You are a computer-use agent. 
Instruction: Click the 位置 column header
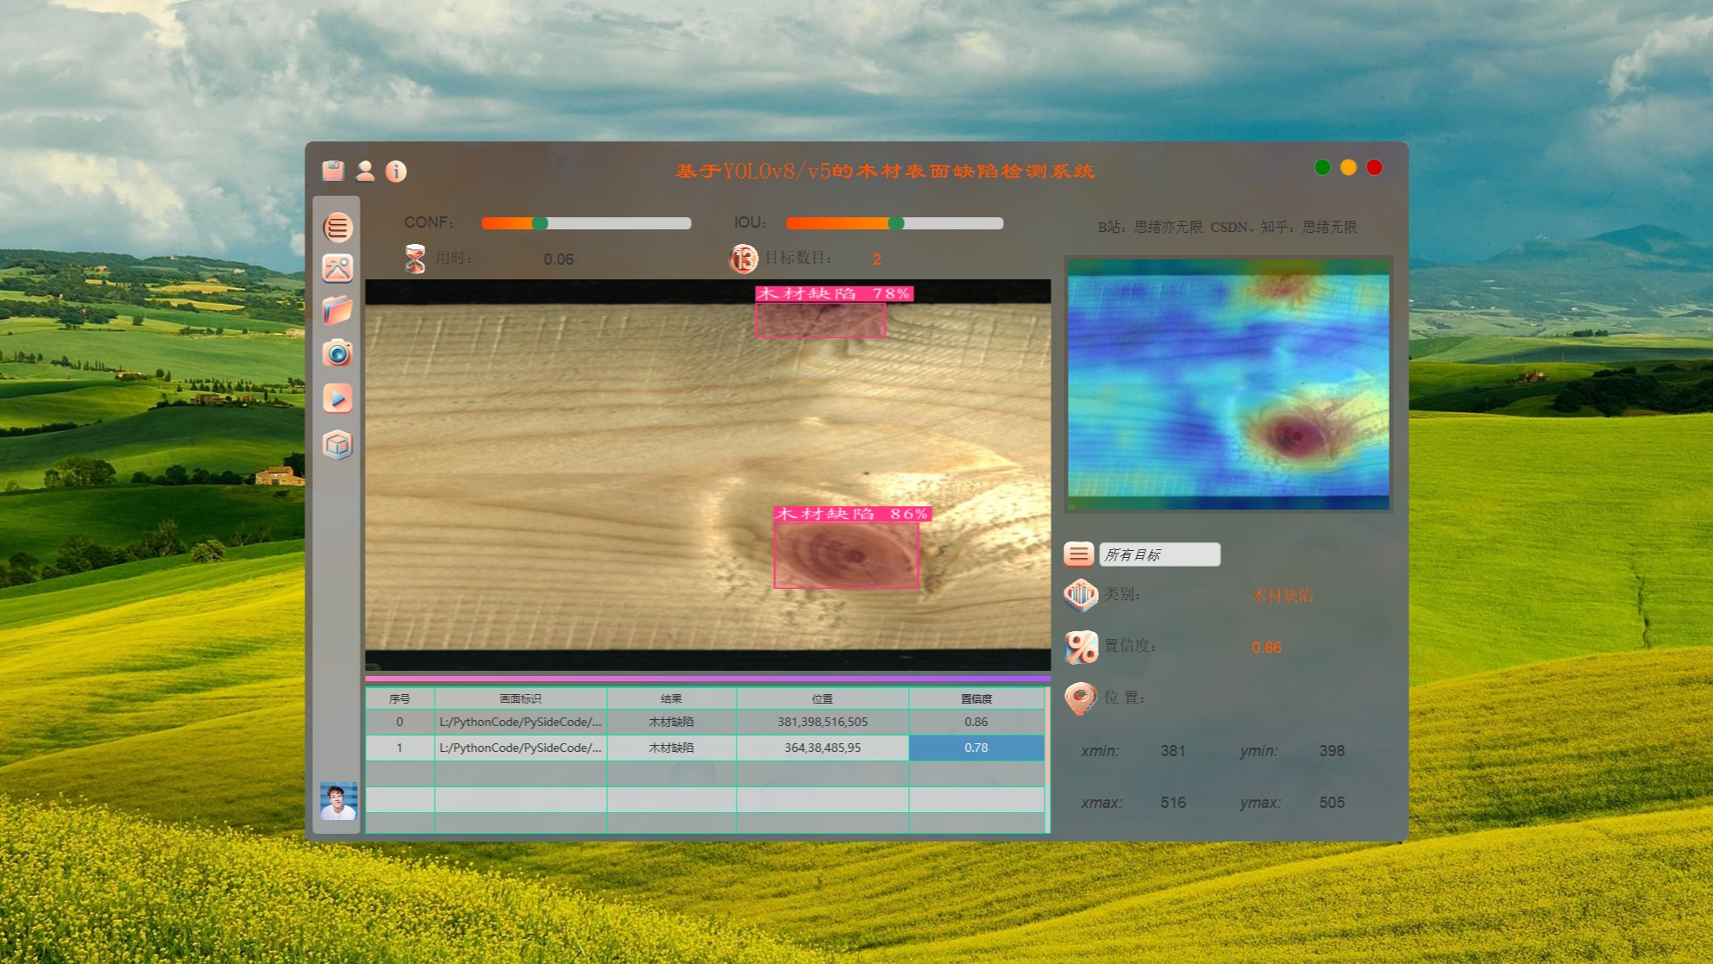pos(822,698)
